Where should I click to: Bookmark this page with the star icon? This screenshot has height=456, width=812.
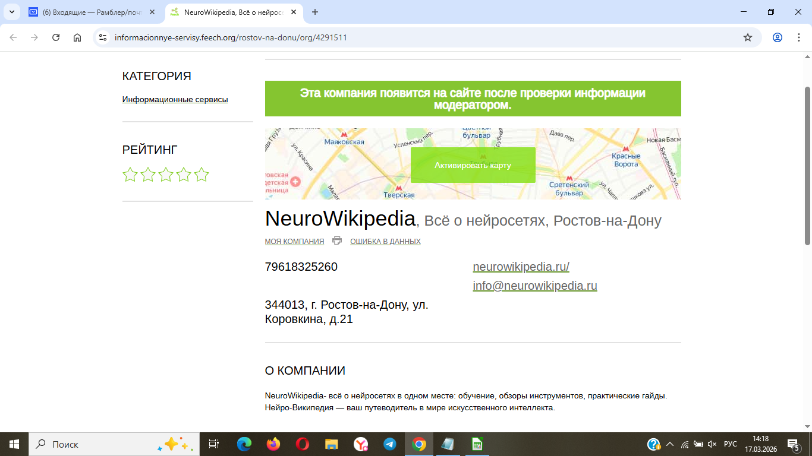pyautogui.click(x=748, y=37)
